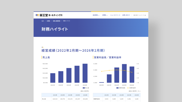Click the 5,481 cell in 営業利益高 table

coord(129,99)
